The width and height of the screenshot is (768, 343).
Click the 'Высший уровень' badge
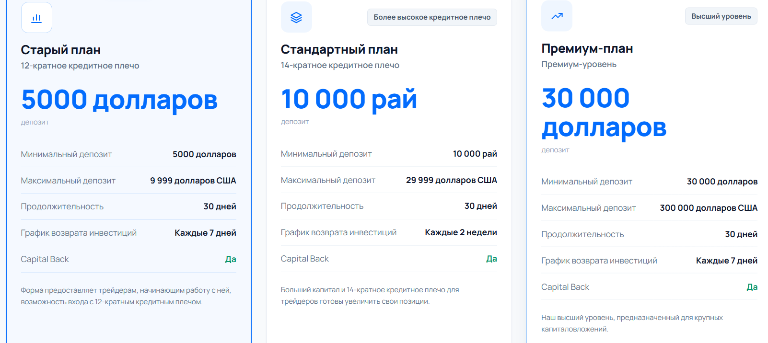[721, 16]
